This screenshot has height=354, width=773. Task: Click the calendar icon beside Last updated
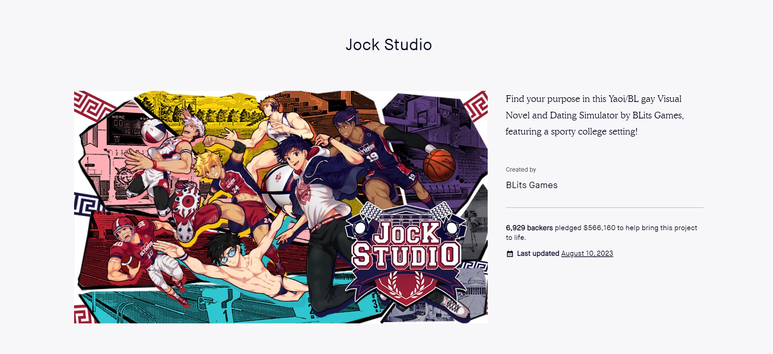click(510, 254)
